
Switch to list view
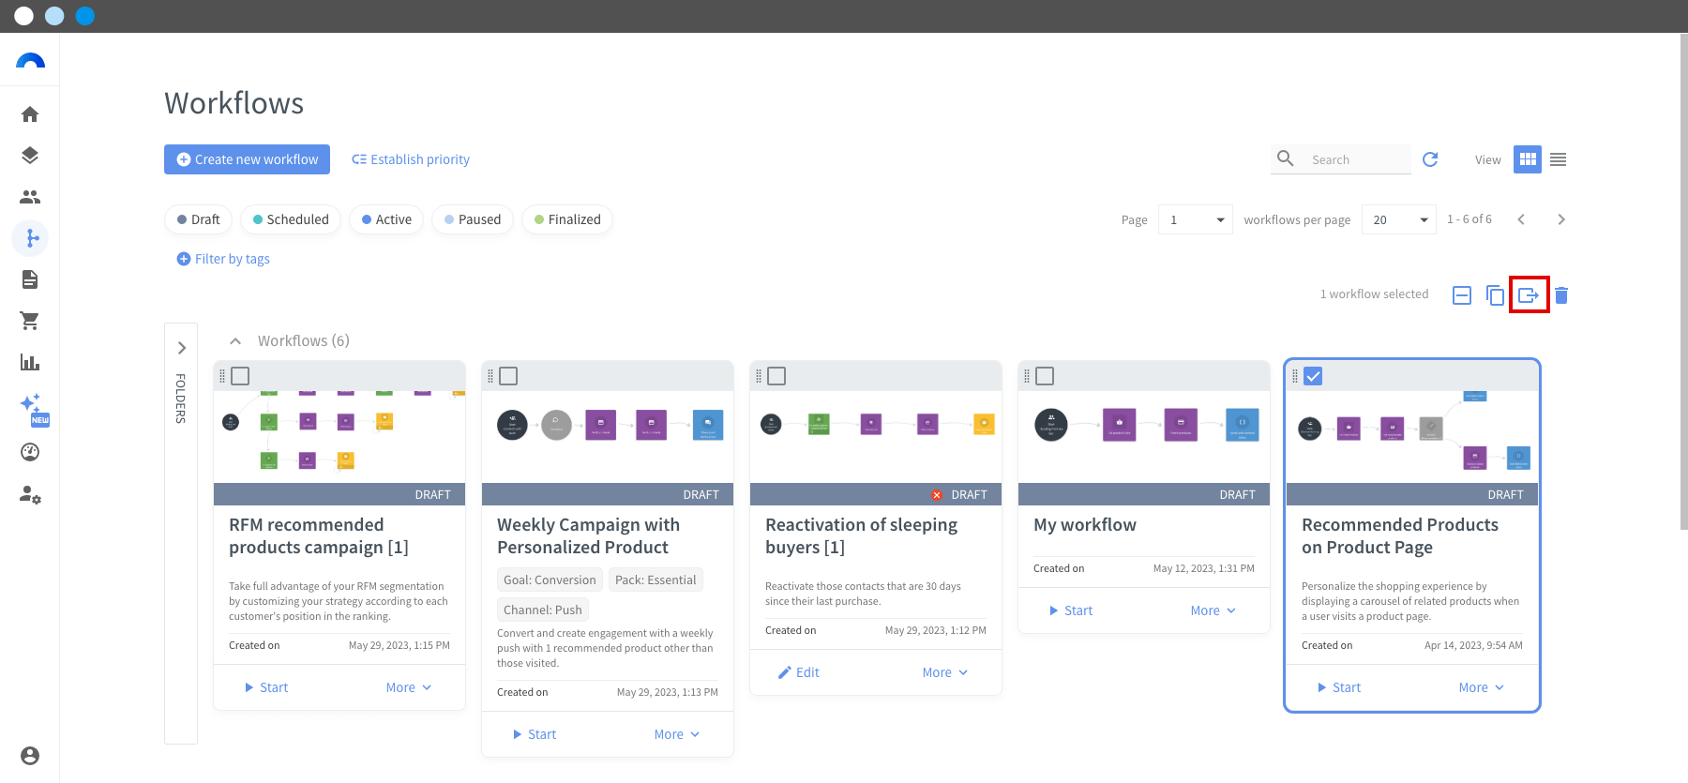coord(1559,159)
